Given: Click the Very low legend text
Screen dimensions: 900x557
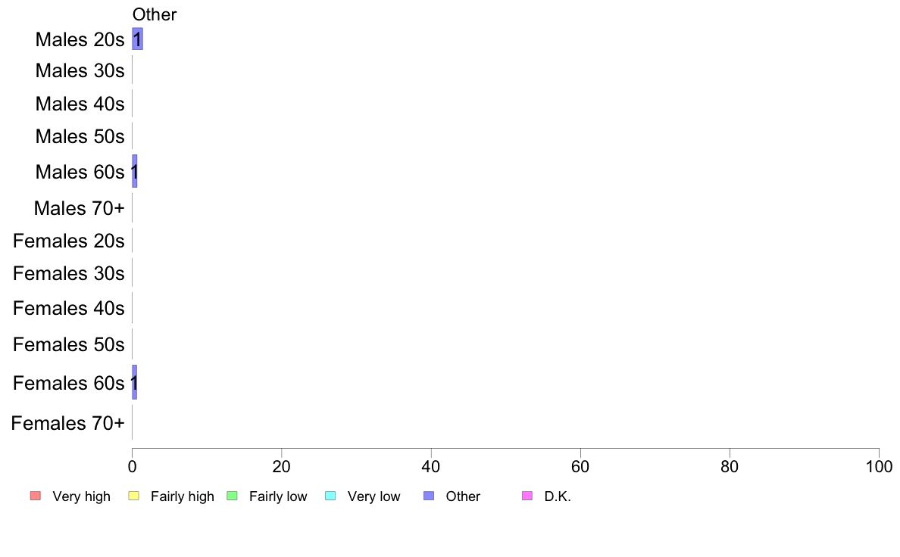Looking at the screenshot, I should pyautogui.click(x=373, y=496).
